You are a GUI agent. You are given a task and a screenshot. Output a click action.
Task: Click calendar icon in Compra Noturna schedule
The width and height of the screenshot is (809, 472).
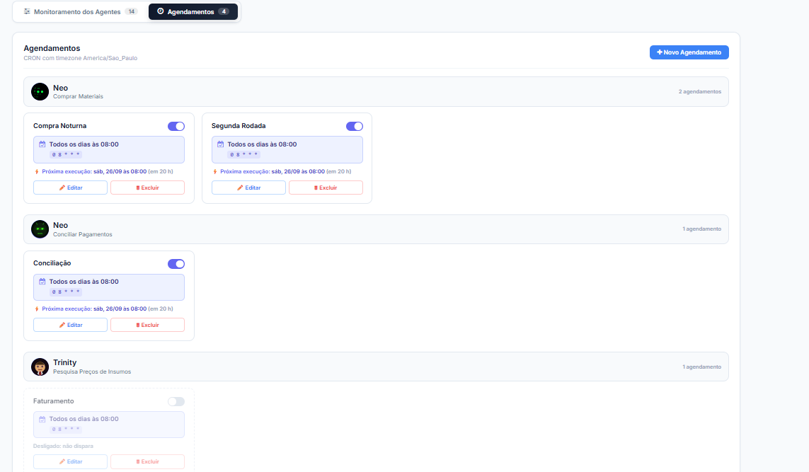[42, 144]
